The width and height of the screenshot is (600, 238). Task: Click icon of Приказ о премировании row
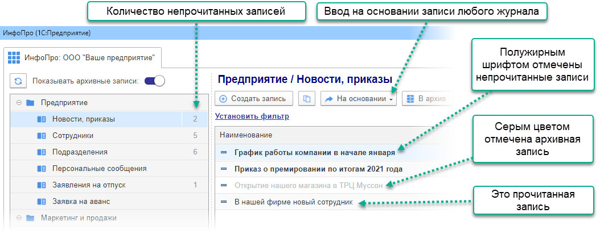point(224,169)
